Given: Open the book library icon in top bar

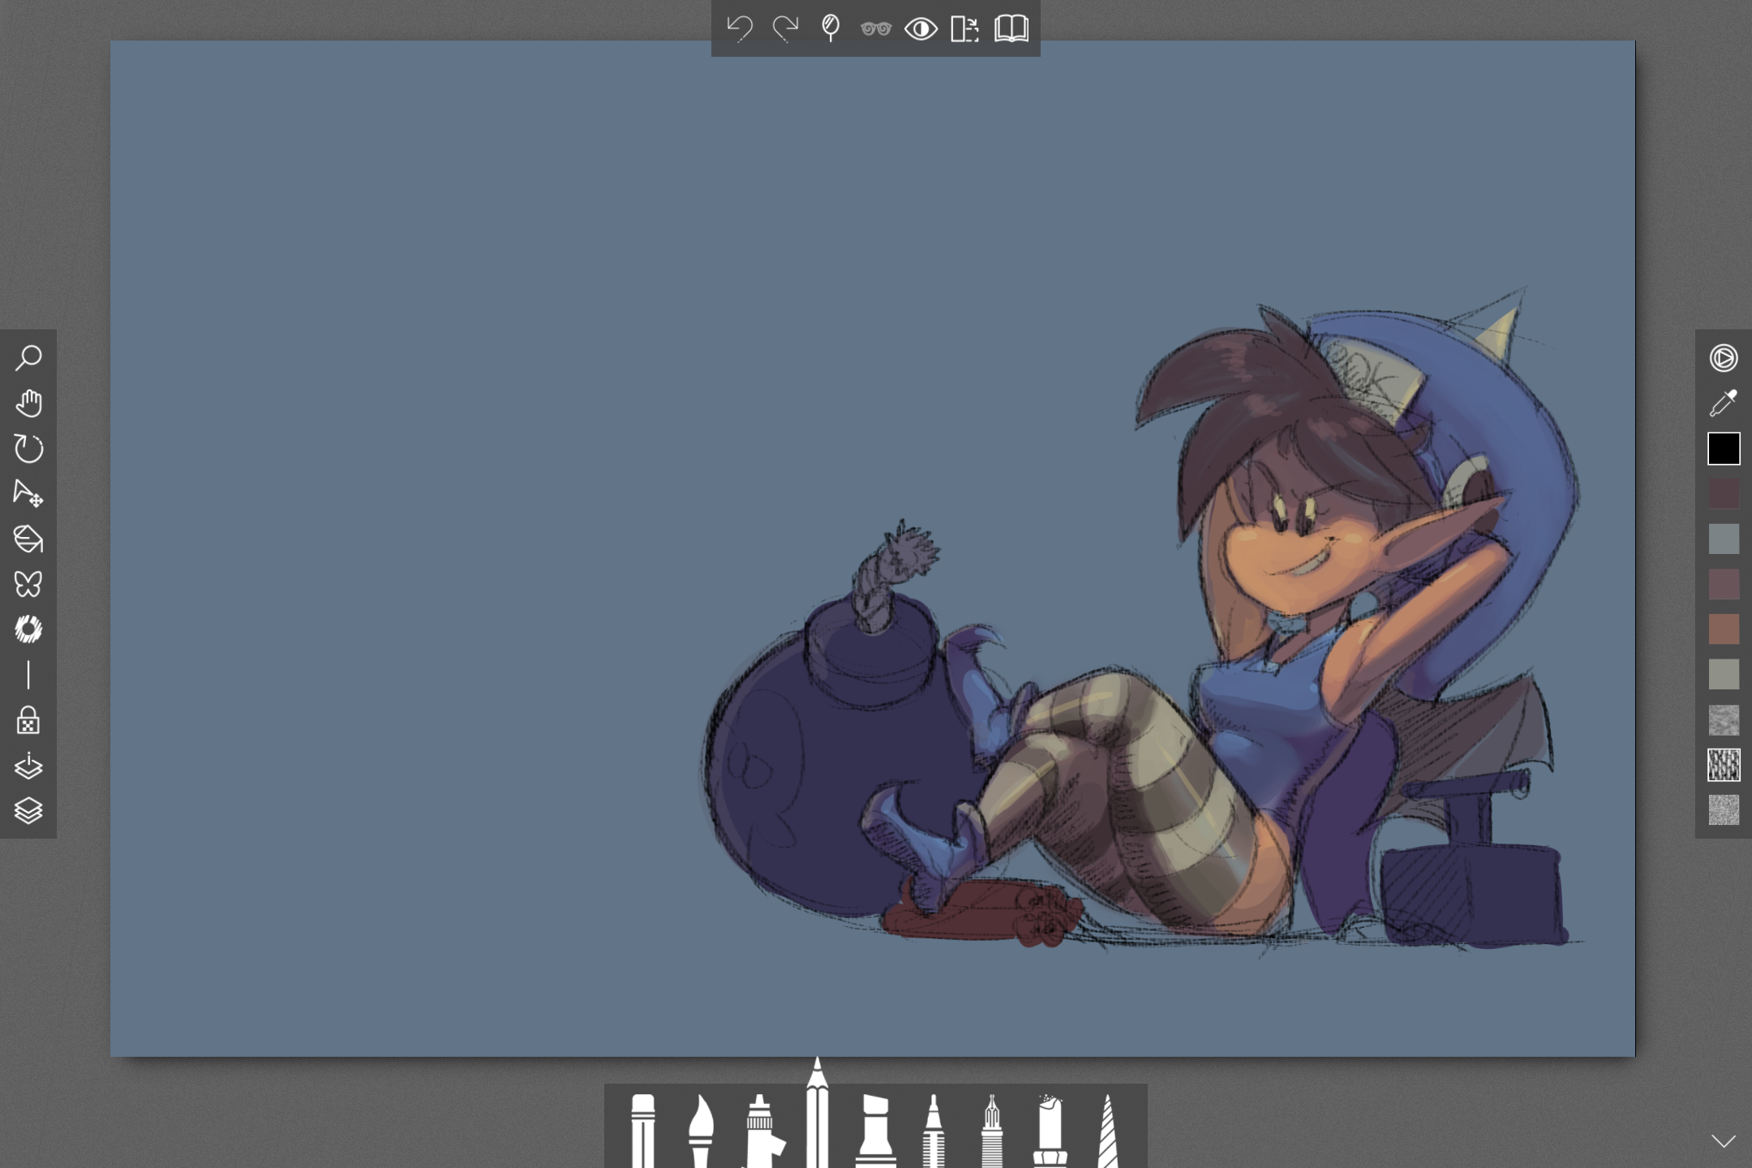Looking at the screenshot, I should point(1011,29).
